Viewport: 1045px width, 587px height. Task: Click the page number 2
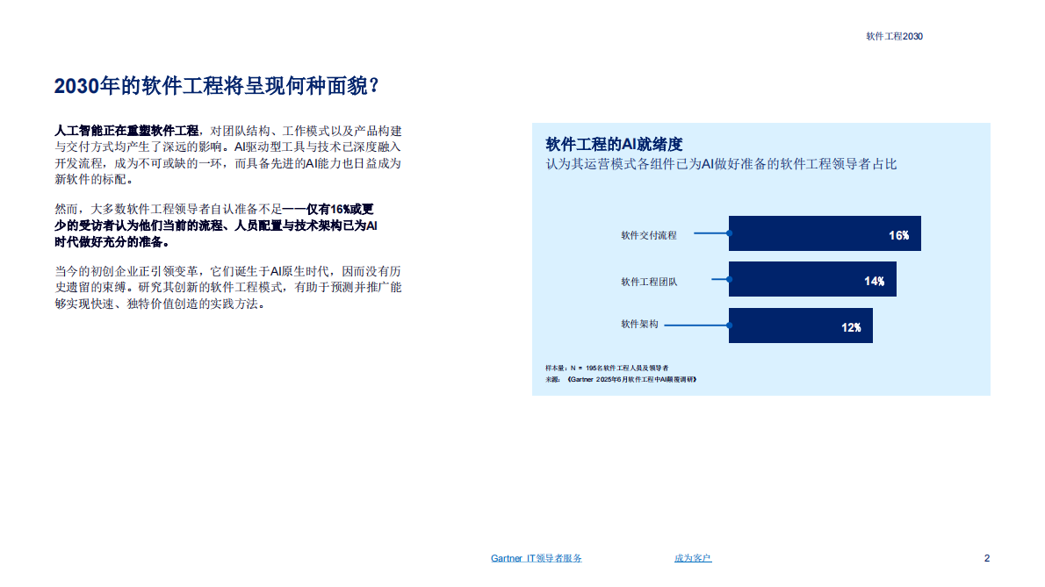(987, 558)
